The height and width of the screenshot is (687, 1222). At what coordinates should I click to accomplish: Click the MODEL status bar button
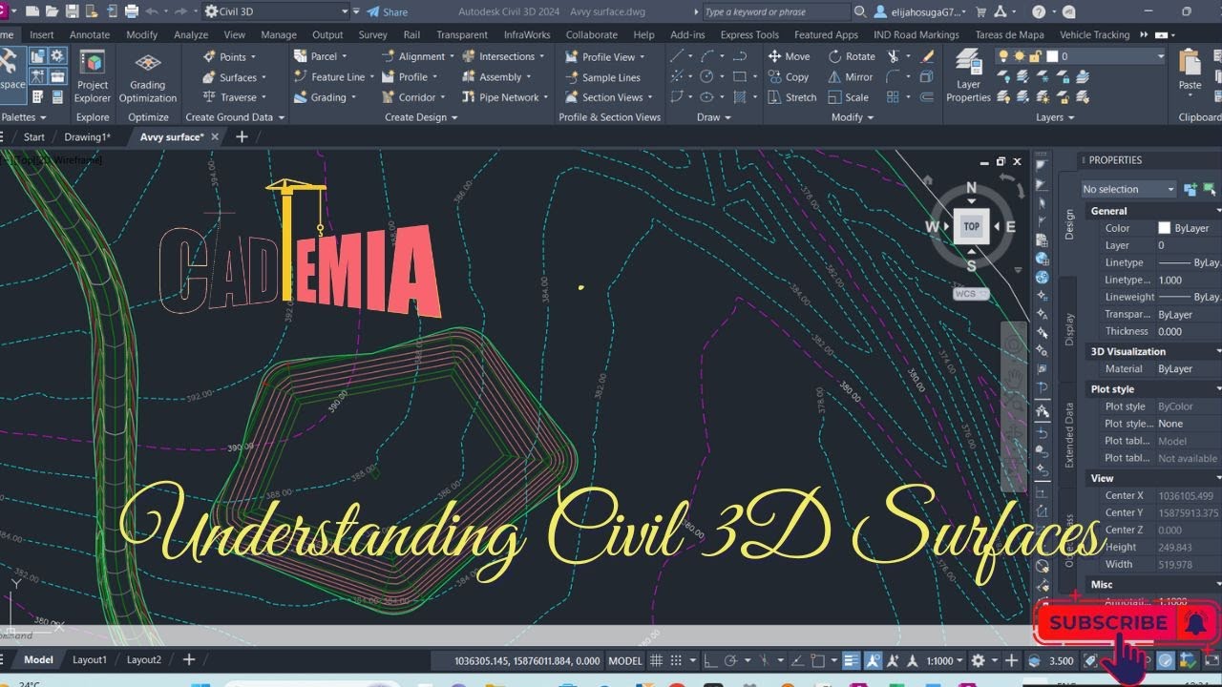click(x=625, y=660)
